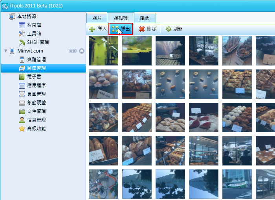This screenshot has height=200, width=275.
Task: Click the 移動硬盤 drive icon
Action: click(x=22, y=103)
